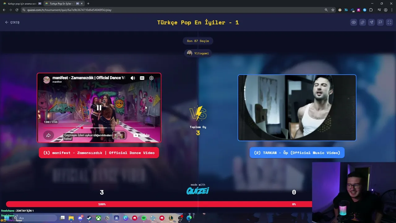
Task: Exit the quiz with ÇIKIŞ
Action: click(12, 22)
